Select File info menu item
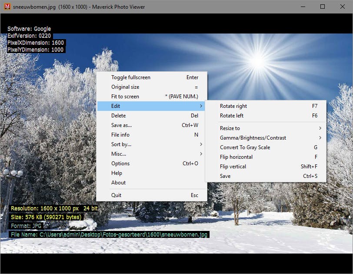The height and width of the screenshot is (274, 353). point(152,135)
